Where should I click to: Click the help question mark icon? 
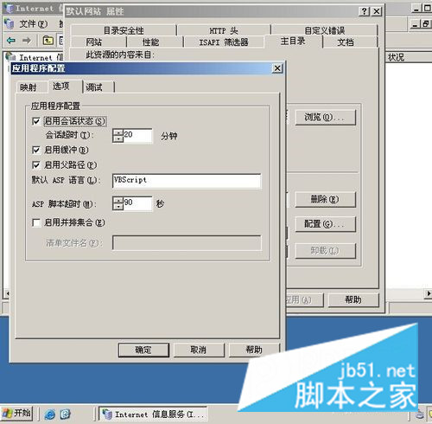[365, 11]
